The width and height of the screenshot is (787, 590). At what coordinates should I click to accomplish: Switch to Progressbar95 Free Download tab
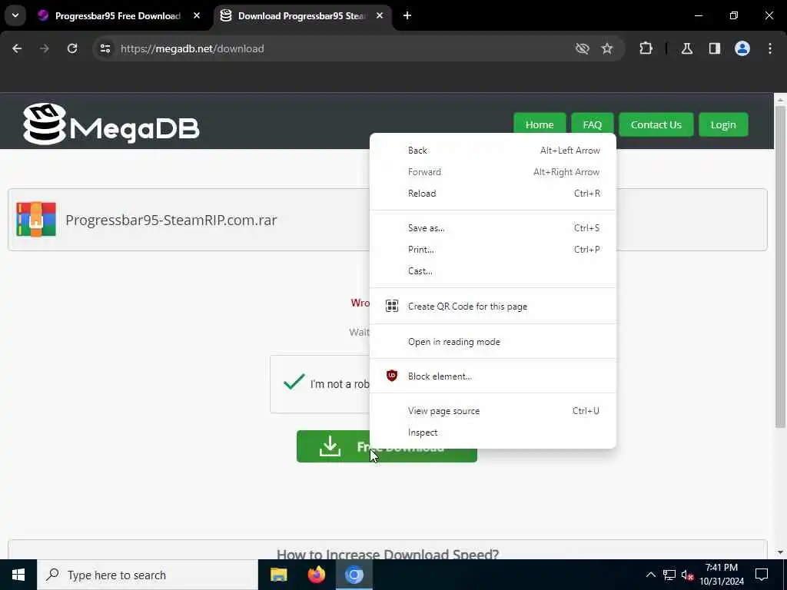[x=118, y=15]
